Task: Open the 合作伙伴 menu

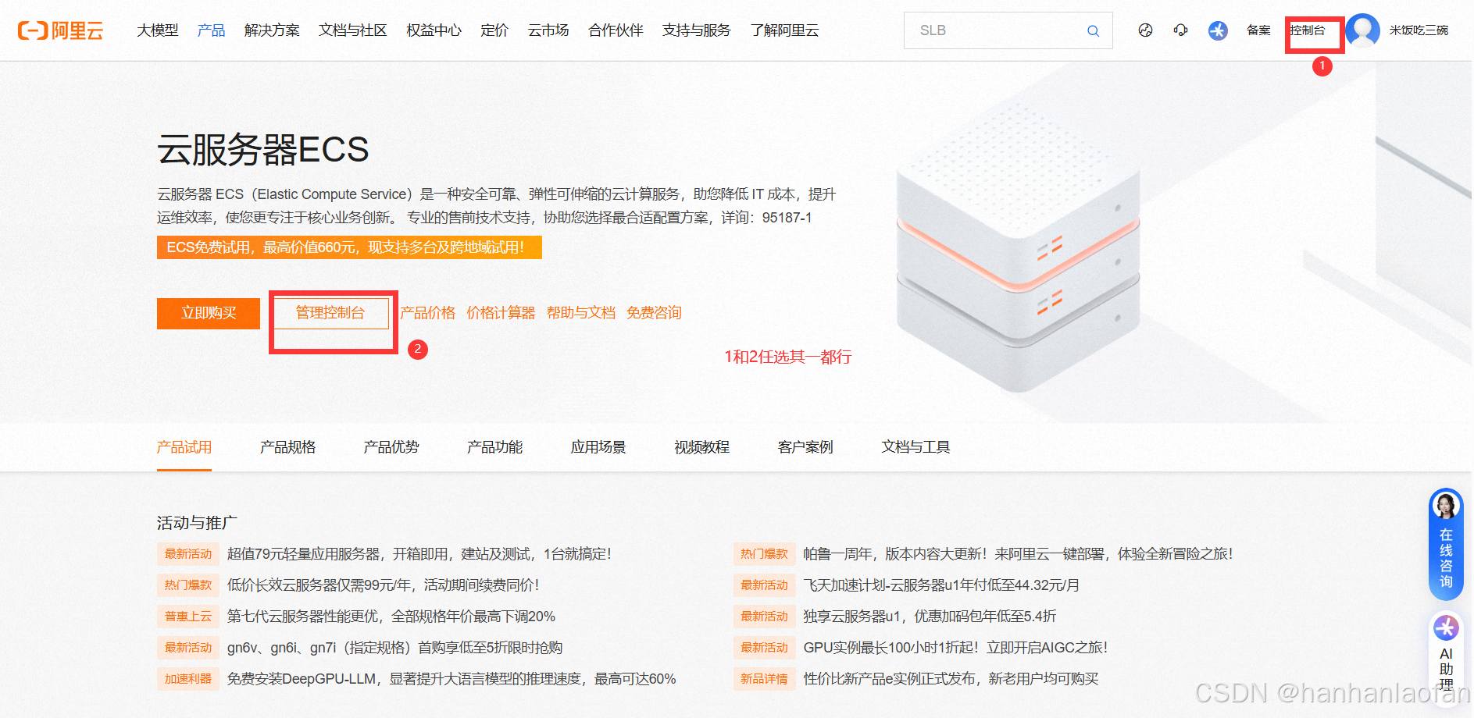Action: 616,30
